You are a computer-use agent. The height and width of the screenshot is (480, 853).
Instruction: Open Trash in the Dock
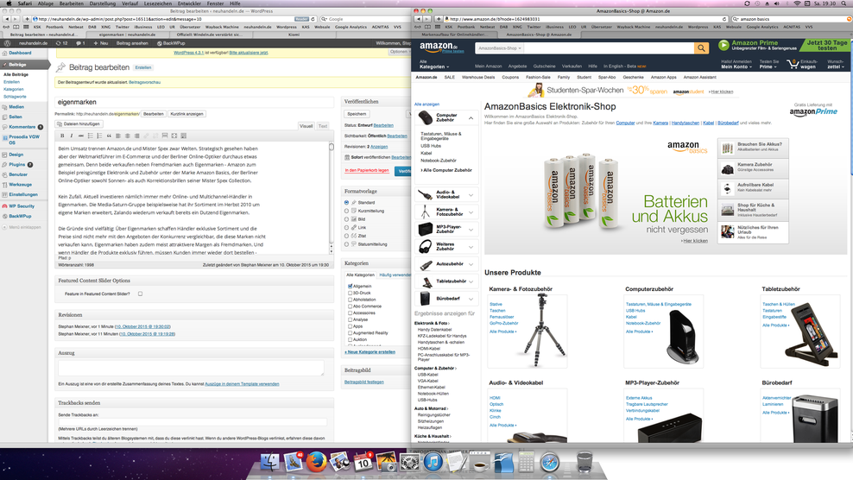pos(584,463)
